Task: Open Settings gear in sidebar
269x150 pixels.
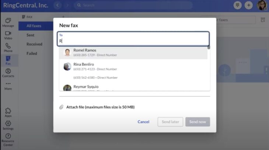Action: (8, 125)
